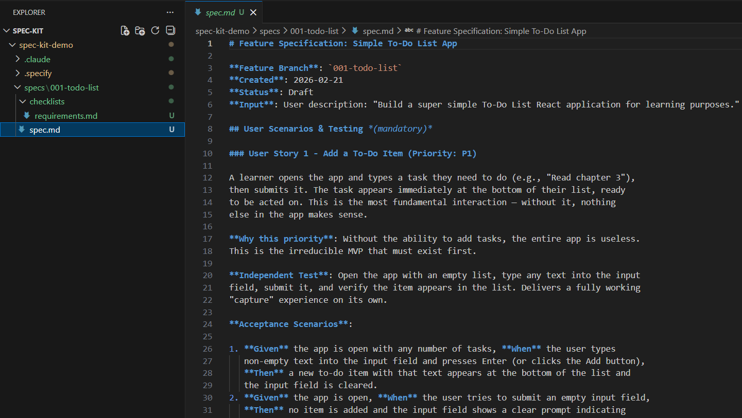
Task: Expand the .claude folder
Action: (x=18, y=59)
